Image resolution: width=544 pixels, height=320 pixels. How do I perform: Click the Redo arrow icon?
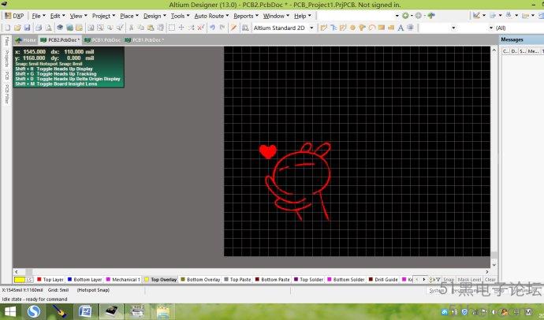point(222,28)
